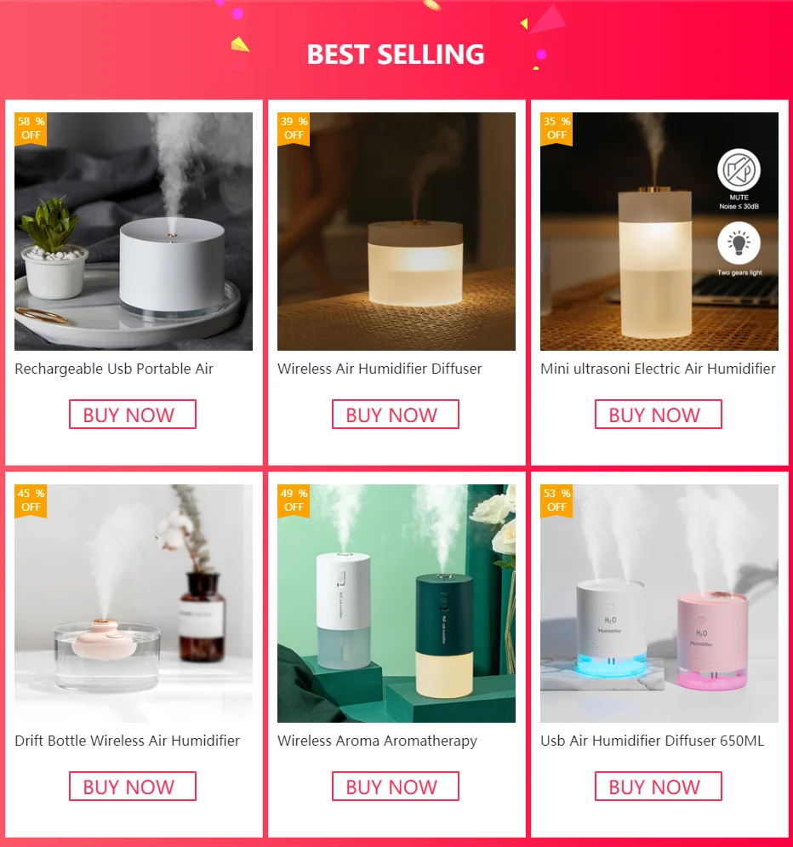Buy the Rechargeable Usb Portable Air humidifier
Image resolution: width=793 pixels, height=847 pixels.
[132, 415]
